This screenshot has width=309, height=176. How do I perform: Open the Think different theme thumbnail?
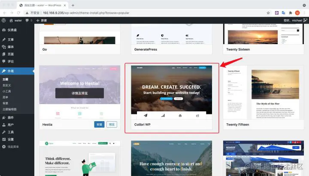80,158
